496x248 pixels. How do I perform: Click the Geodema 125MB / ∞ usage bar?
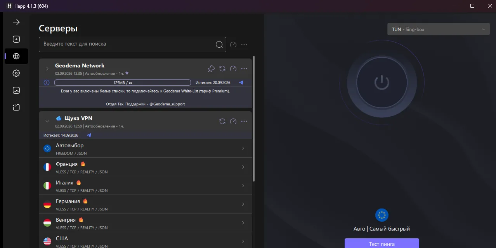[x=123, y=83]
